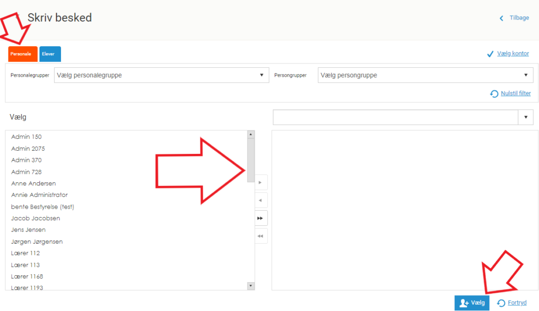Select Lærer 112 in the list
The width and height of the screenshot is (539, 311).
pyautogui.click(x=25, y=253)
